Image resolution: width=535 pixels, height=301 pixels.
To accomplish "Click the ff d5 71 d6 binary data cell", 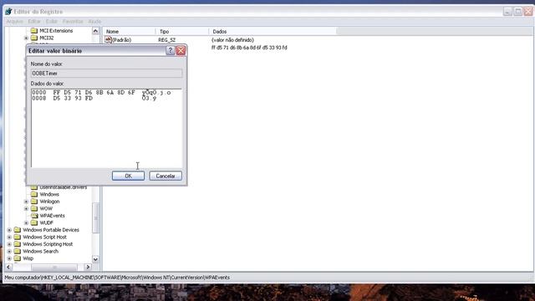I will [249, 48].
